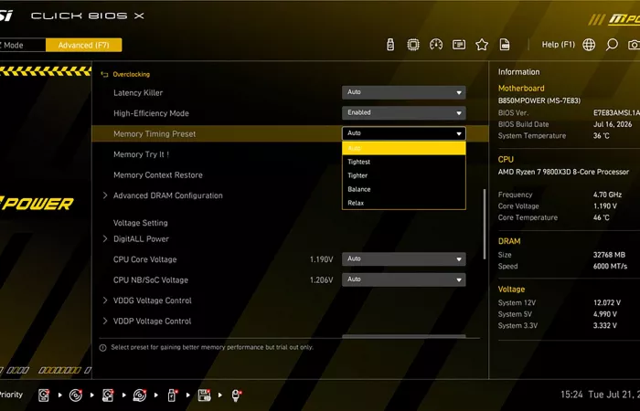This screenshot has height=411, width=640.
Task: Select the first hard disk boot device icon
Action: pyautogui.click(x=44, y=395)
